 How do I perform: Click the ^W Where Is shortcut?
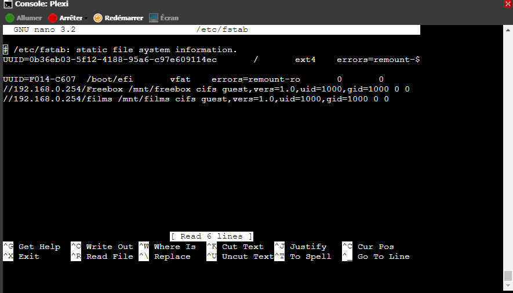pos(167,247)
